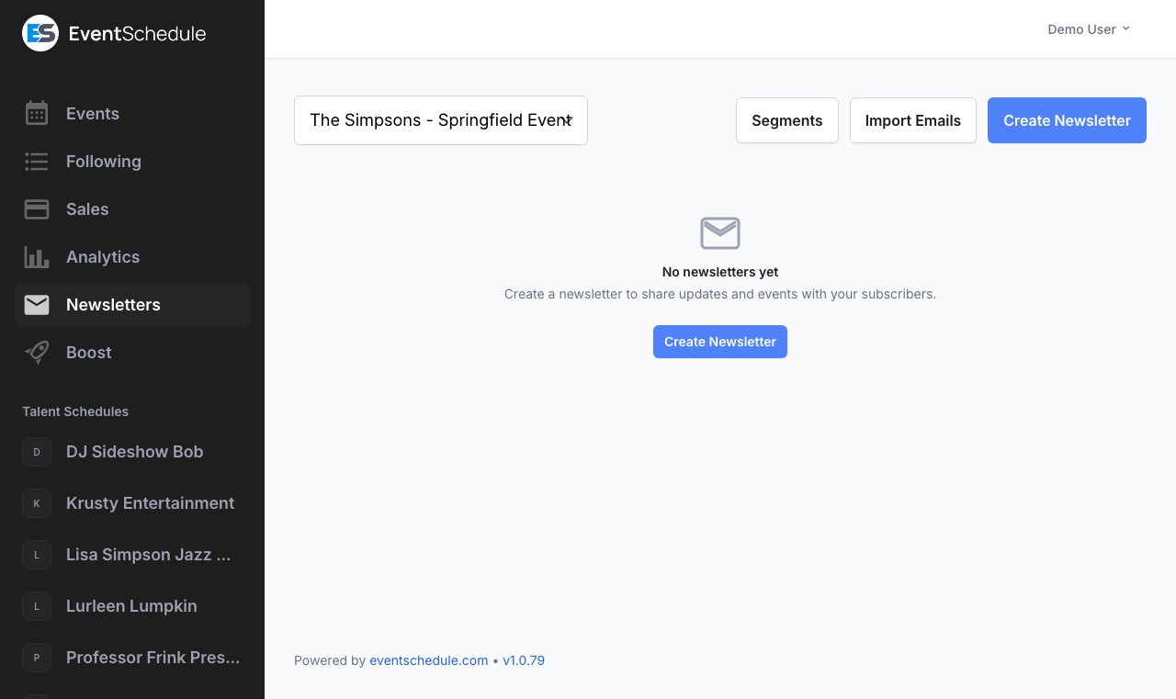Image resolution: width=1176 pixels, height=699 pixels.
Task: Click the Sales credit card icon
Action: click(37, 209)
